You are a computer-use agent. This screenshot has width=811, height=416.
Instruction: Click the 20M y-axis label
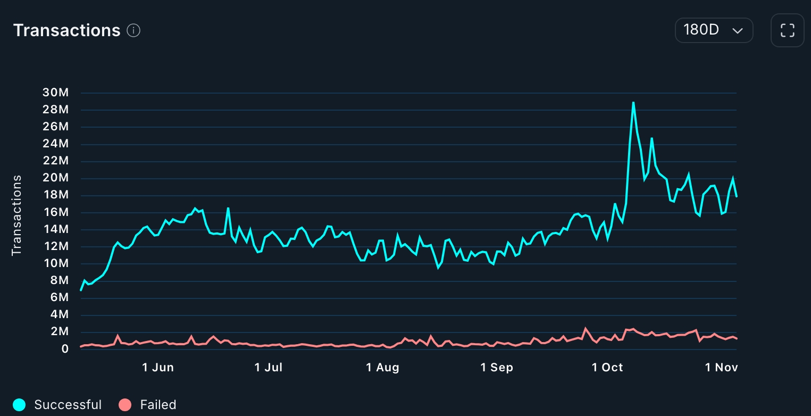click(55, 178)
